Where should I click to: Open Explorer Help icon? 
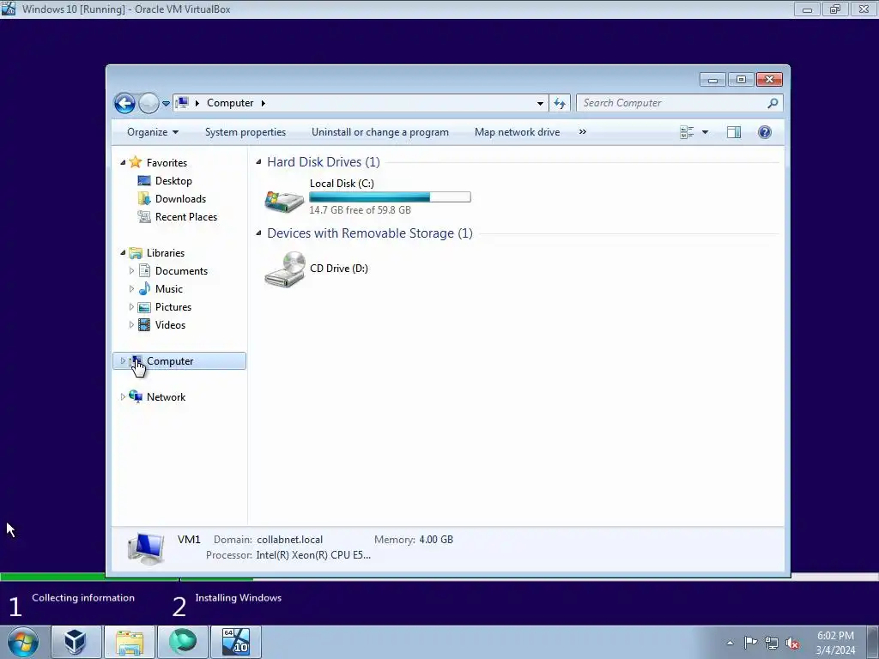tap(765, 132)
